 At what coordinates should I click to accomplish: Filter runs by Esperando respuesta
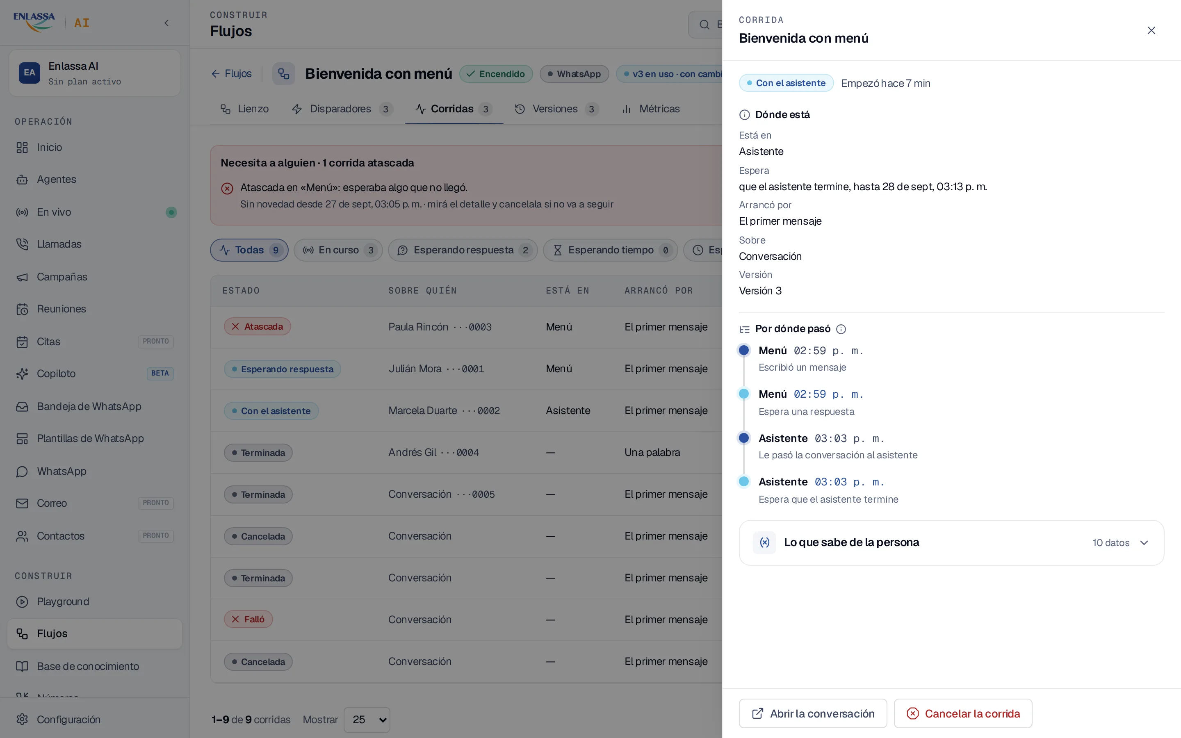pos(463,250)
